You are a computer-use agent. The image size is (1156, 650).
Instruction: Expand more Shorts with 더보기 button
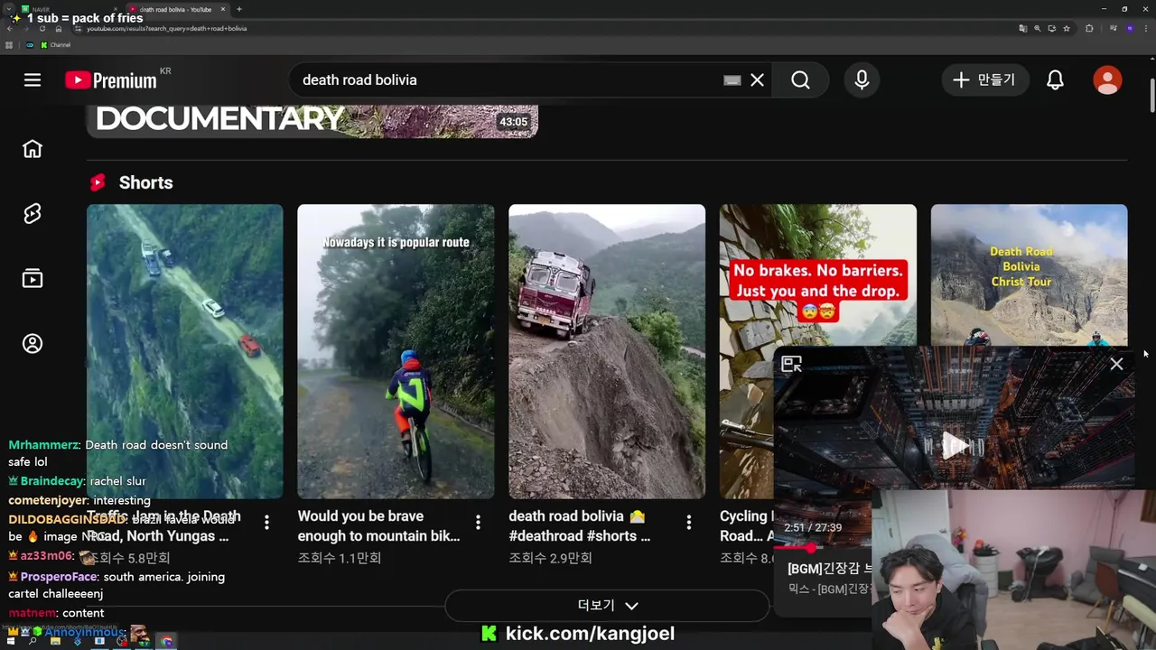[607, 606]
